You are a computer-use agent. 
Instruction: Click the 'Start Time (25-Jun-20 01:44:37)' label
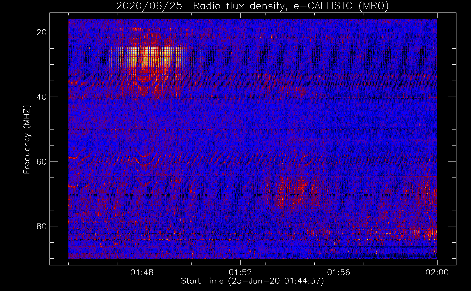(252, 281)
